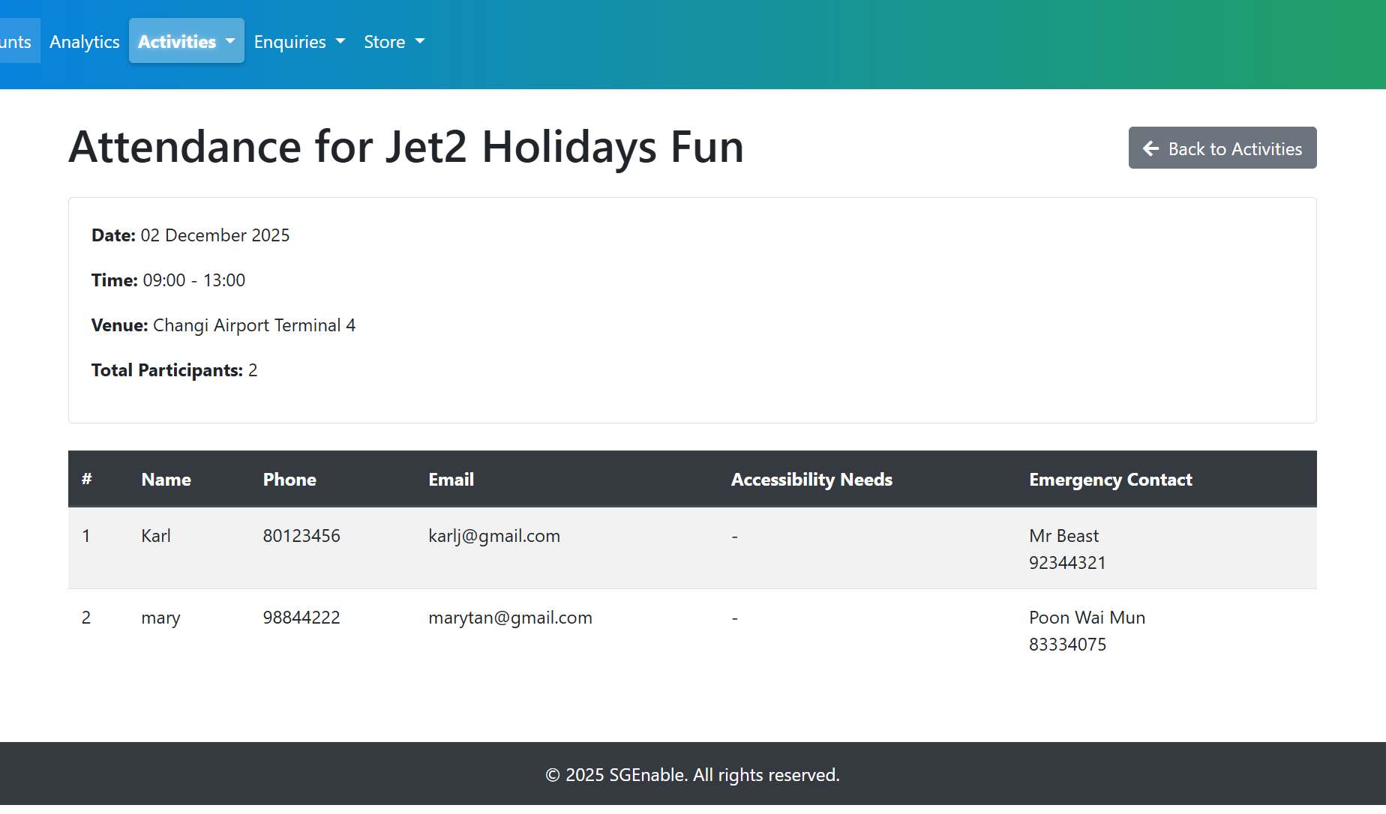Click the Name column header
Viewport: 1386px width, 814px height.
(166, 480)
